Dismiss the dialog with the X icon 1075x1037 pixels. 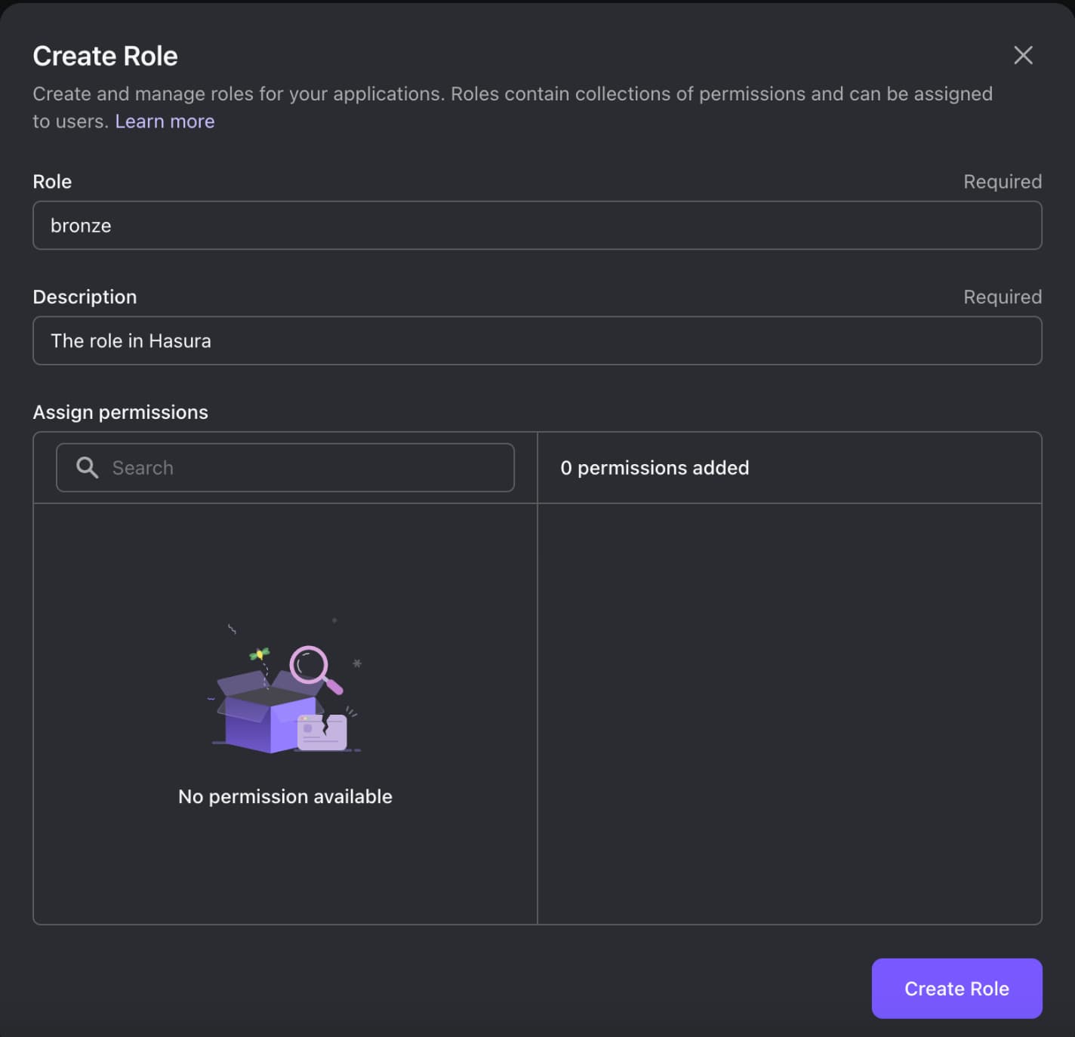pos(1023,55)
